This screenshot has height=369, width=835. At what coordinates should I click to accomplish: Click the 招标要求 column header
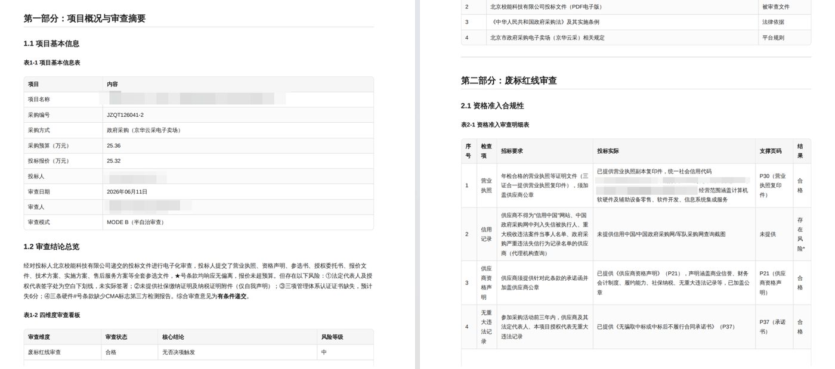pos(512,151)
